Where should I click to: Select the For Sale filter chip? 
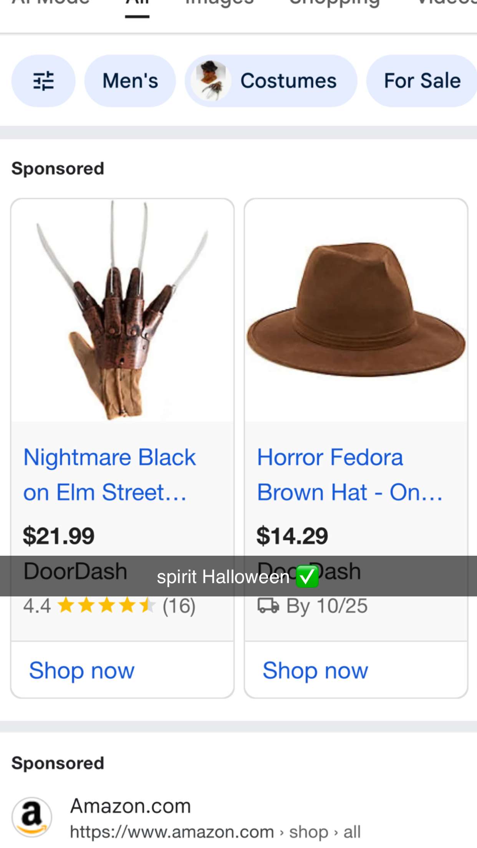422,81
